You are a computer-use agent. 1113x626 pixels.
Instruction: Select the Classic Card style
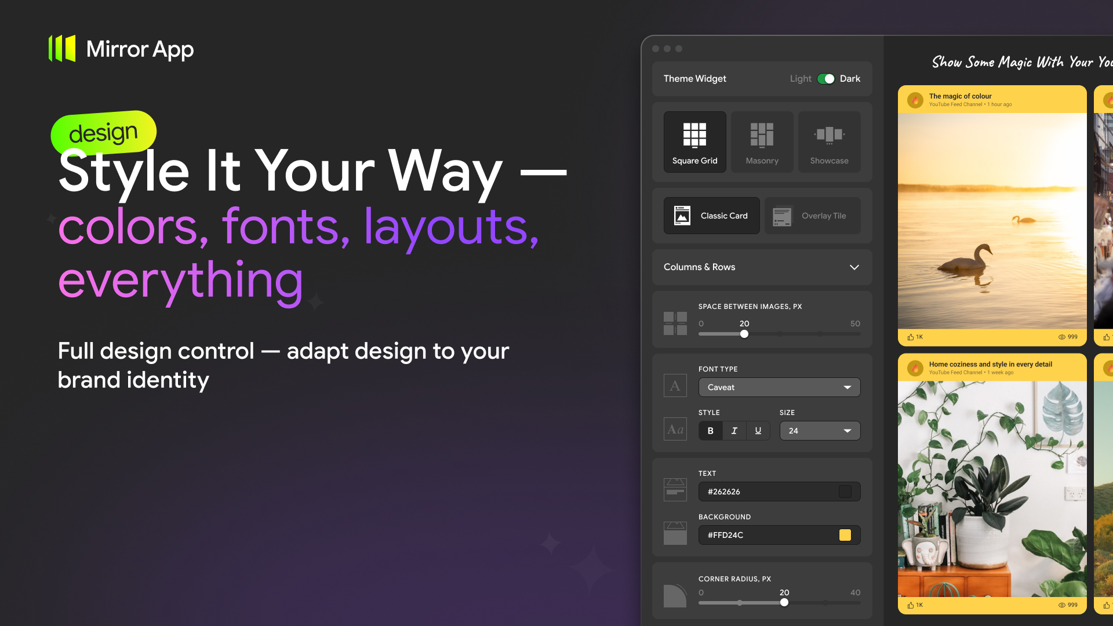(x=711, y=216)
